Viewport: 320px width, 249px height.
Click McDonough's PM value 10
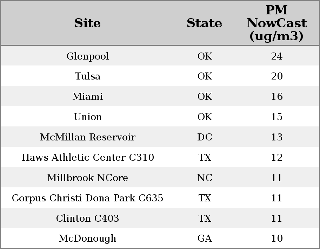tap(277, 238)
